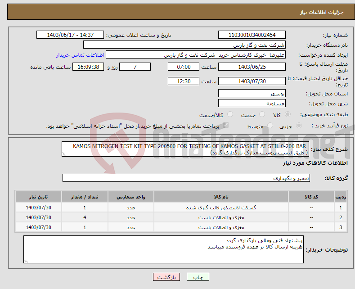This screenshot has height=289, width=355.
Task: Click the requester field علیرضا خیری
Action: tap(196, 55)
